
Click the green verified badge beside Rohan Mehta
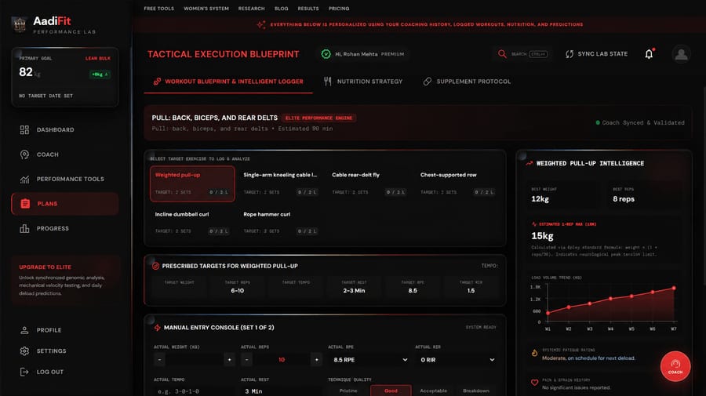[x=326, y=54]
